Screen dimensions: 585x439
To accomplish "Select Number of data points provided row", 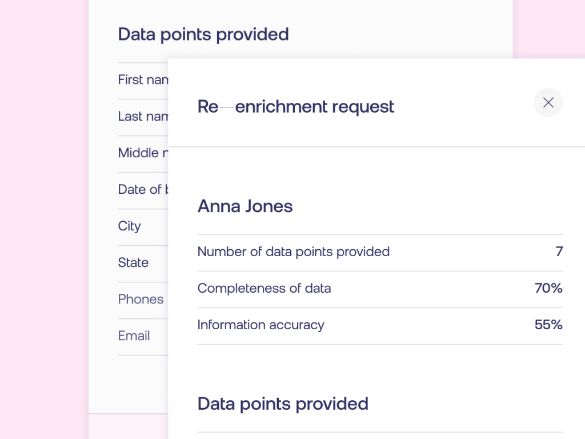I will click(380, 253).
